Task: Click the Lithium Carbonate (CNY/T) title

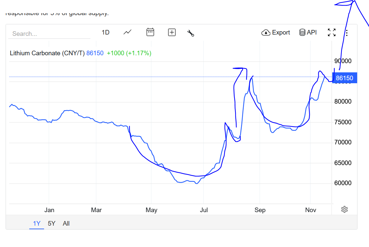Action: [47, 53]
